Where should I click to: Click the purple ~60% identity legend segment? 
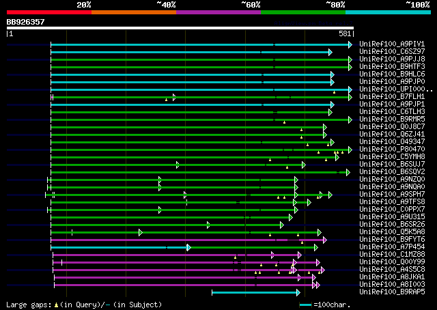218,12
